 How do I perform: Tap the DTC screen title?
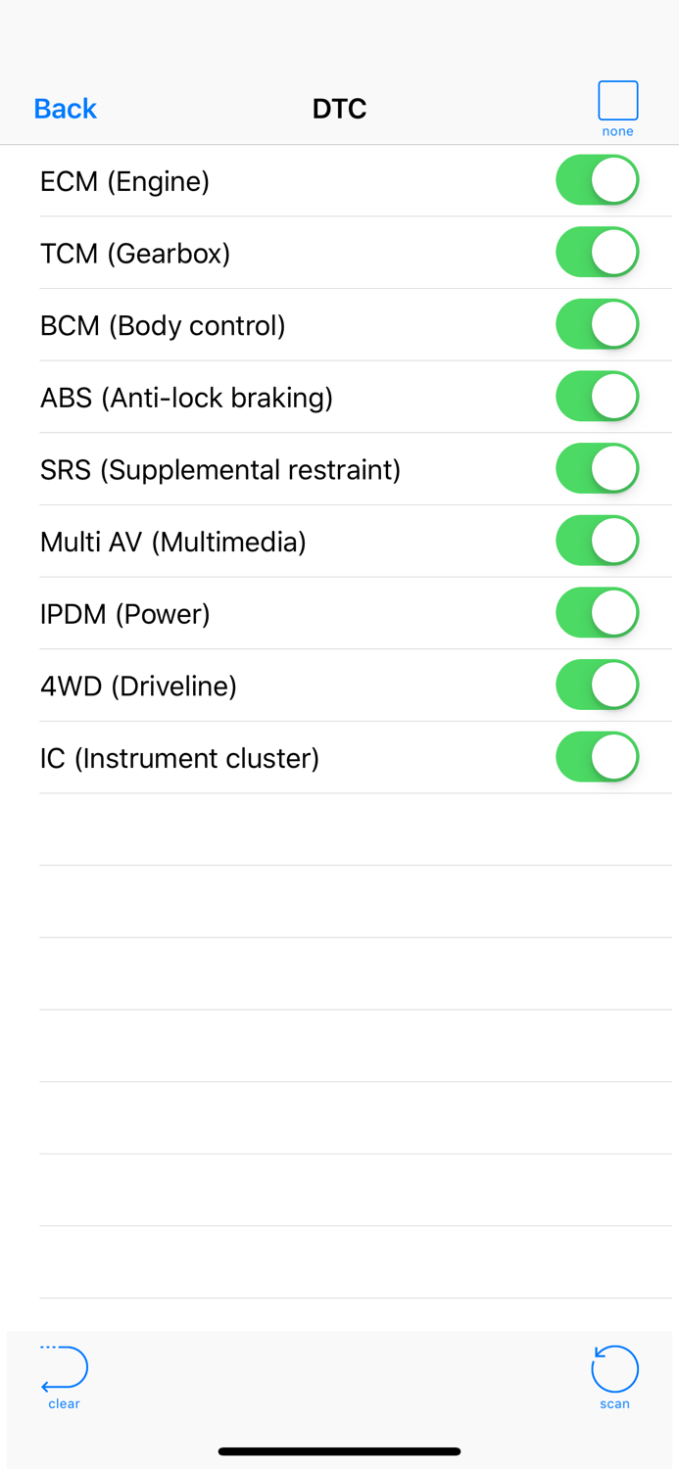pyautogui.click(x=339, y=109)
